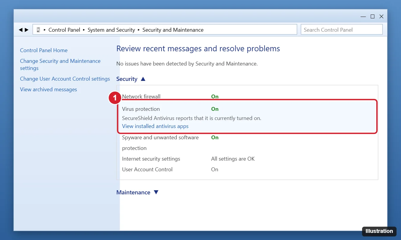Close the Security and Maintenance window
This screenshot has height=240, width=401.
pyautogui.click(x=381, y=17)
